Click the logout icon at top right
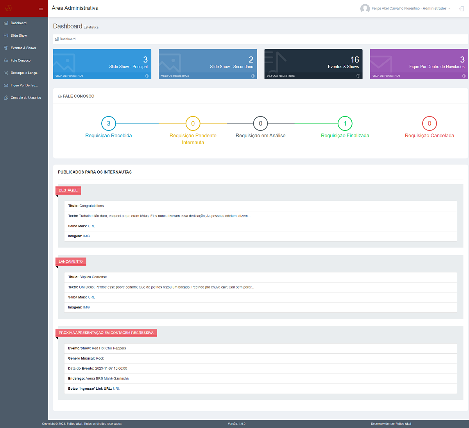Image resolution: width=469 pixels, height=428 pixels. tap(462, 9)
